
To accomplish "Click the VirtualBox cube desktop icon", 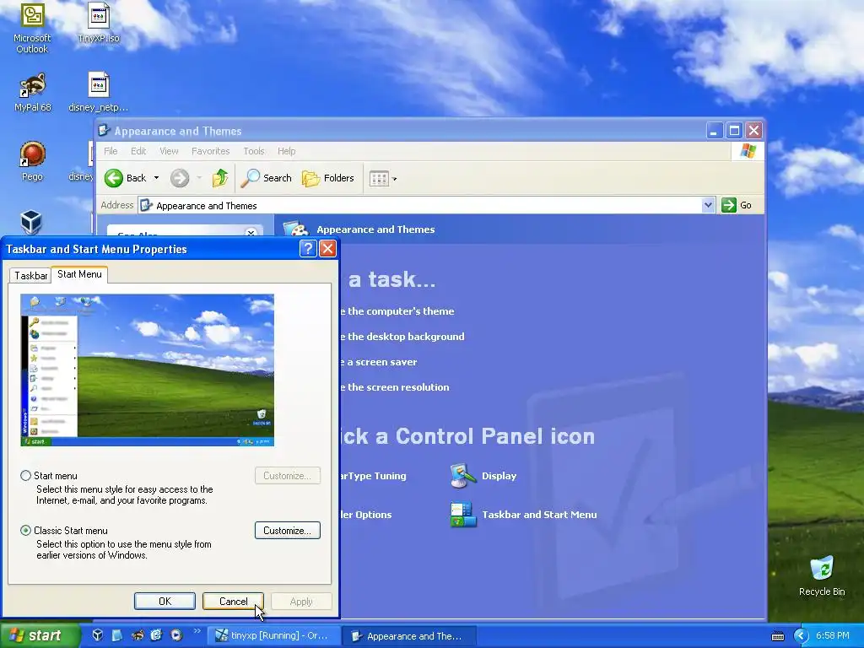I will tap(31, 222).
